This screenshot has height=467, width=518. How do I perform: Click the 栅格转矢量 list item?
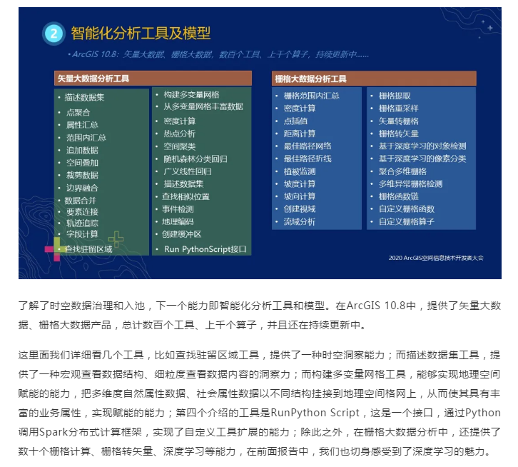coord(398,134)
